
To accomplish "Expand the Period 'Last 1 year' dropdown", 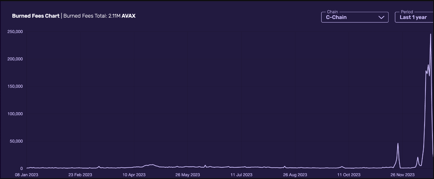I will click(x=414, y=17).
